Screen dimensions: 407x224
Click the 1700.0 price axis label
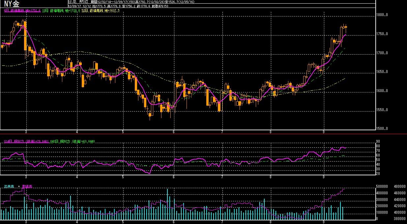[382, 53]
